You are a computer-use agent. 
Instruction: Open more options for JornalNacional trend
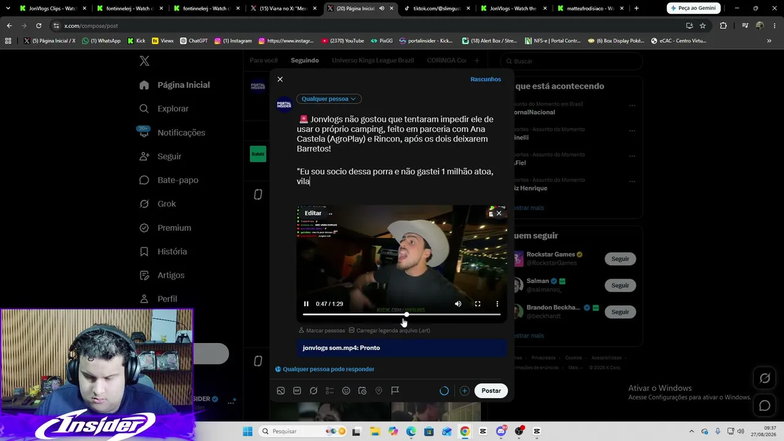[x=632, y=105]
